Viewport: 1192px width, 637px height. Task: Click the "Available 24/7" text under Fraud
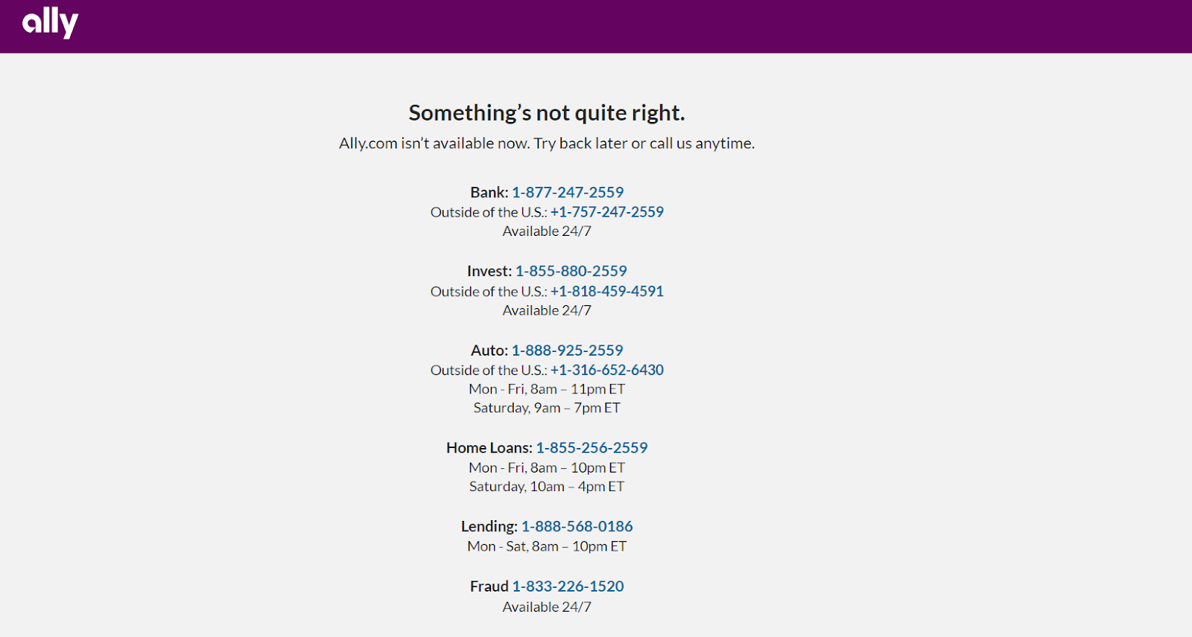tap(546, 607)
